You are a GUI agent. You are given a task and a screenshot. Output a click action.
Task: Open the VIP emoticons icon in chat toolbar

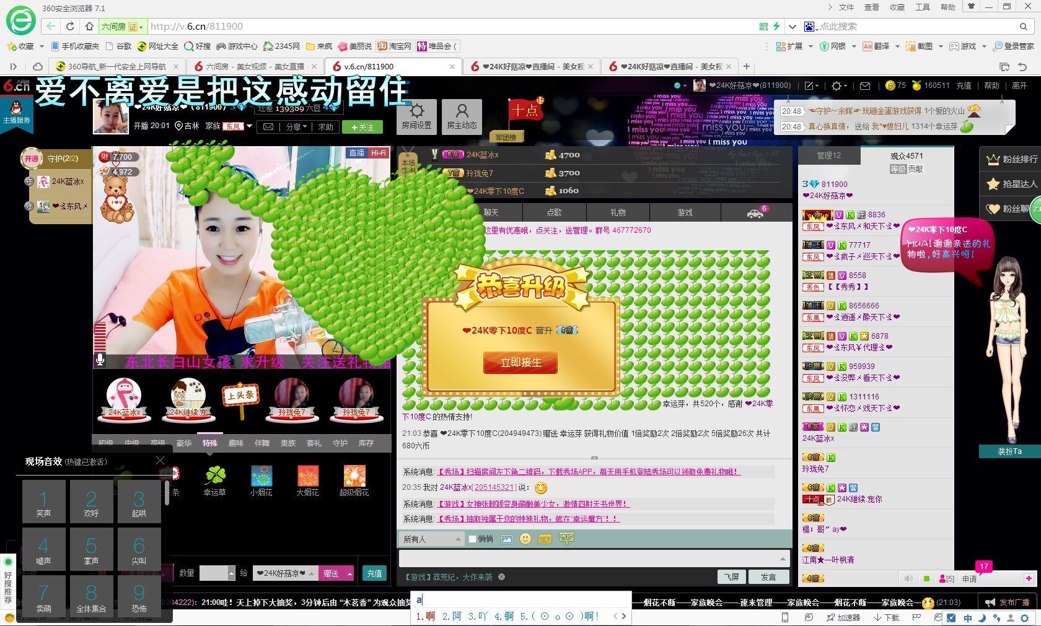click(x=545, y=539)
